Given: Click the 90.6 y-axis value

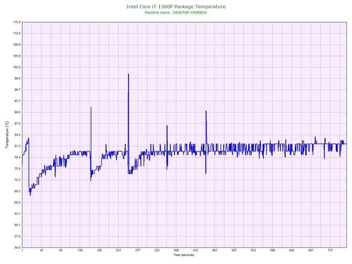Looking at the screenshot, I should [x=17, y=112].
